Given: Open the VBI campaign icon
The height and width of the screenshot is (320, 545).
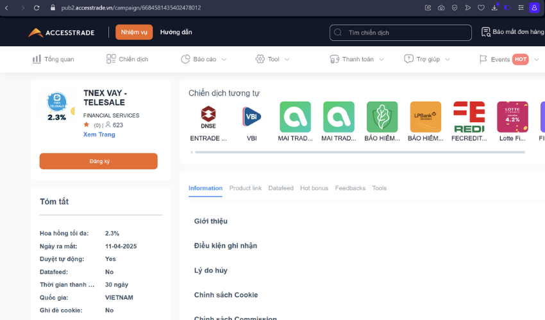Looking at the screenshot, I should 252,117.
